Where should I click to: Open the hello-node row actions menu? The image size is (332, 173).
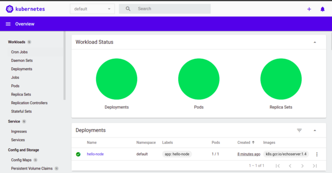[x=317, y=154]
